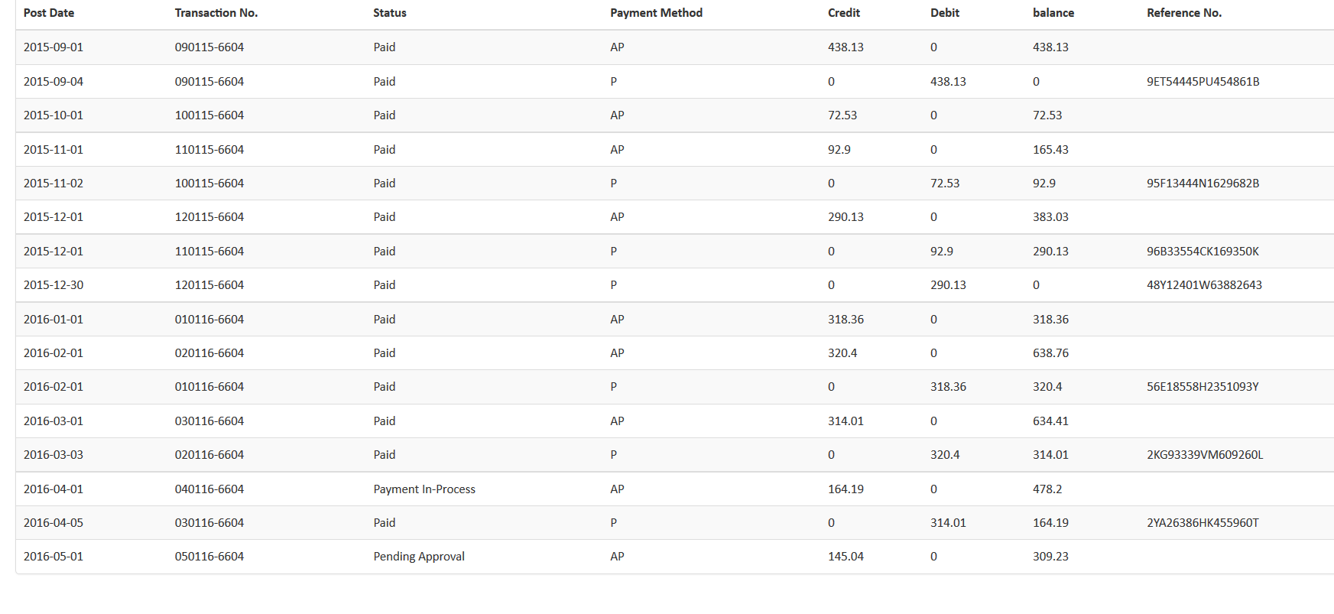This screenshot has height=614, width=1334.
Task: Click the Transaction No. column header
Action: tap(216, 13)
